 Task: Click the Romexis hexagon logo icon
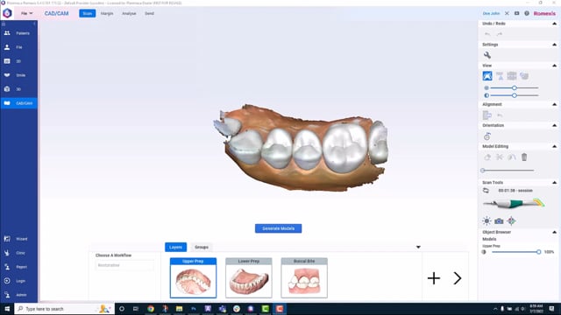[7, 13]
